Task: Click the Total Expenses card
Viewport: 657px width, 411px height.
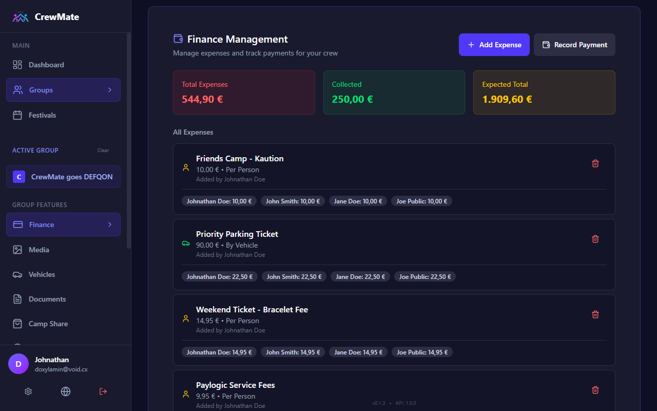Action: tap(244, 92)
